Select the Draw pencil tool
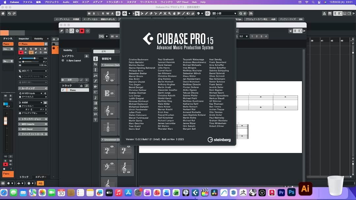 tap(146, 13)
